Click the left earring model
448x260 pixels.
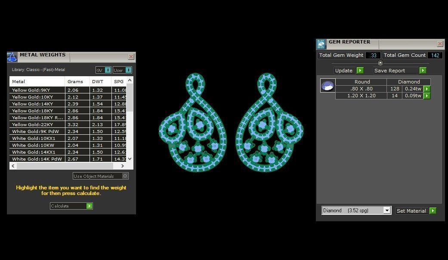193,123
